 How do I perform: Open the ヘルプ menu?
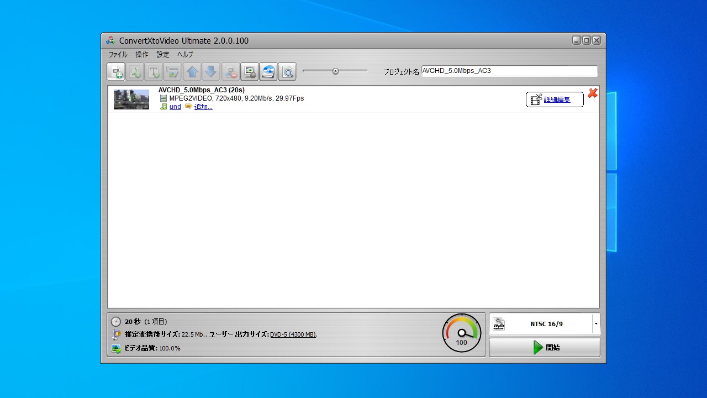[x=185, y=55]
